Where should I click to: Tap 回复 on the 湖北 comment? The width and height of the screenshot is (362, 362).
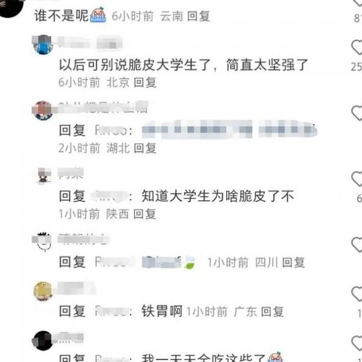[x=145, y=148]
